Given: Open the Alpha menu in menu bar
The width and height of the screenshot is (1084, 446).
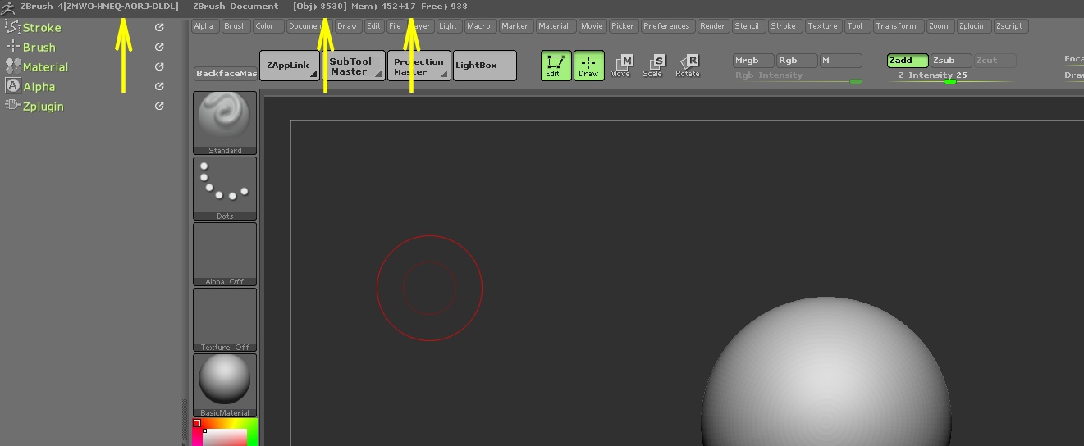Looking at the screenshot, I should coord(204,26).
